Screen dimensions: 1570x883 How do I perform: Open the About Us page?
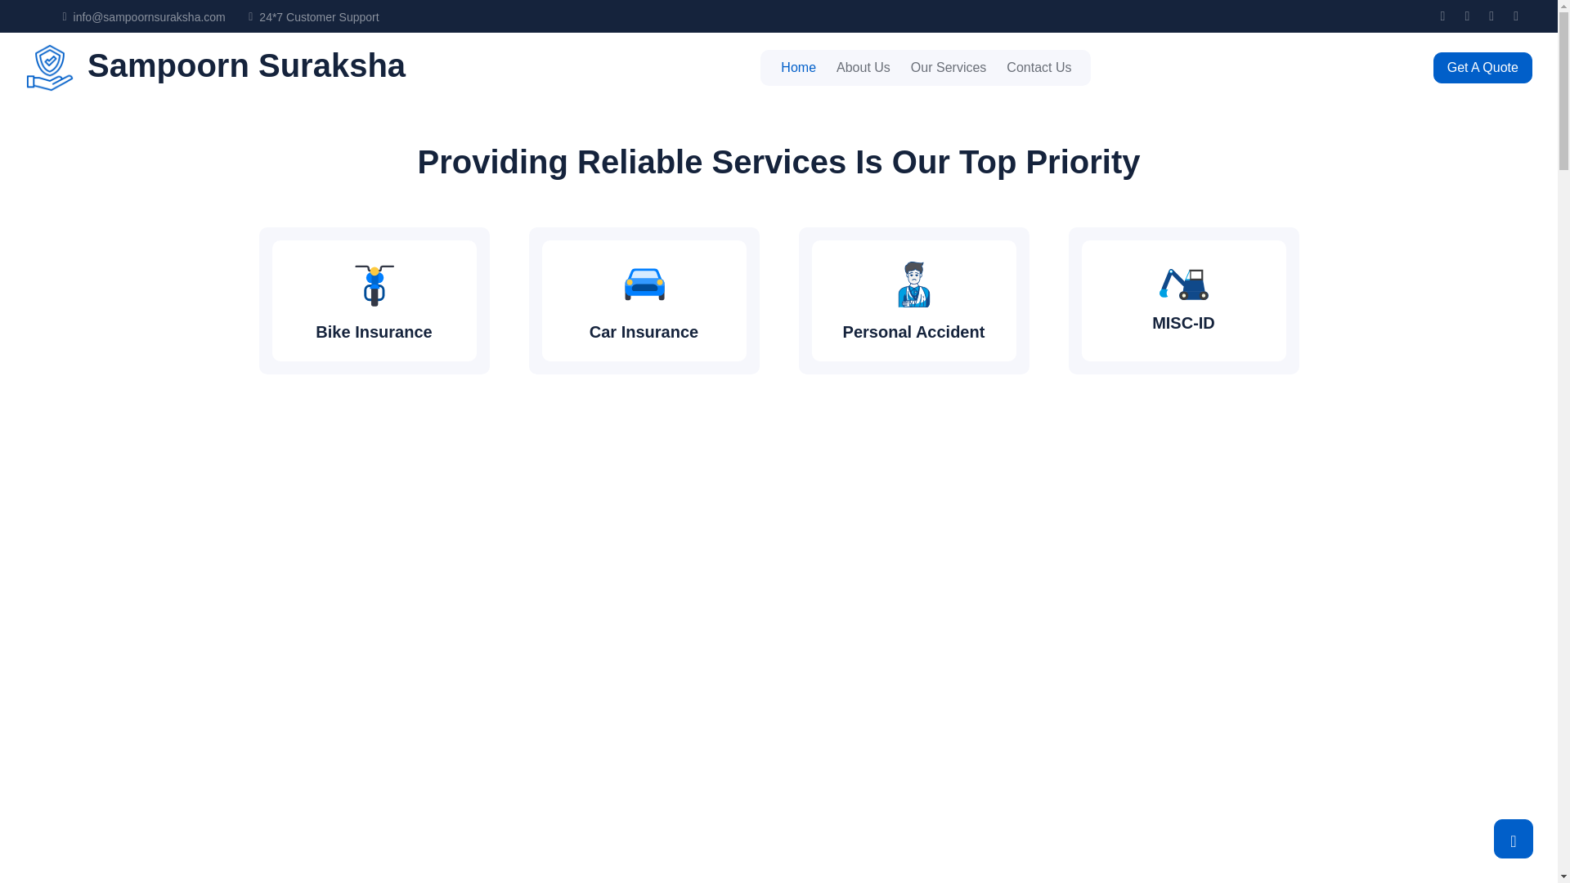(863, 68)
